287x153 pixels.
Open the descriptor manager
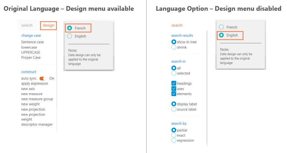click(x=37, y=125)
